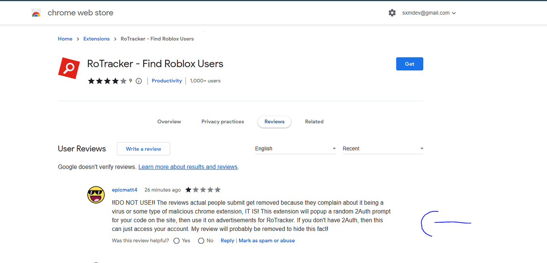Image resolution: width=547 pixels, height=263 pixels.
Task: Open the Related tab
Action: click(x=314, y=122)
